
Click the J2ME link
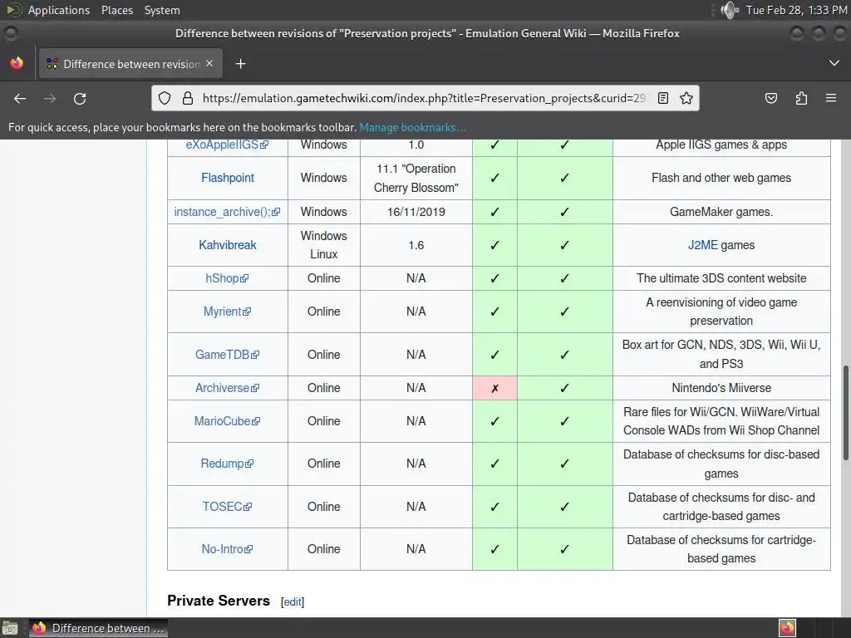coord(703,245)
